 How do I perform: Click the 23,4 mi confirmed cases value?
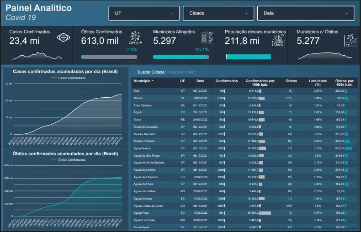(x=24, y=41)
